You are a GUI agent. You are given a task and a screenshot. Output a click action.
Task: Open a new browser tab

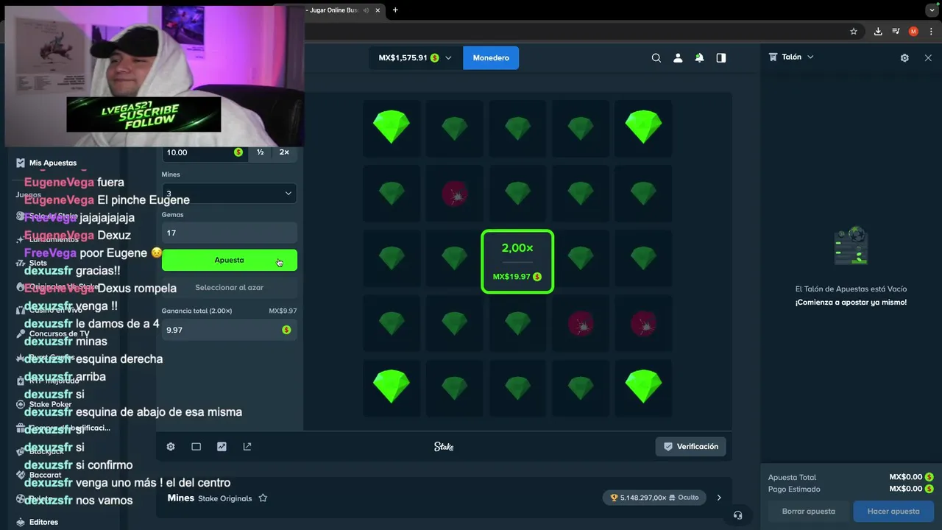click(395, 10)
